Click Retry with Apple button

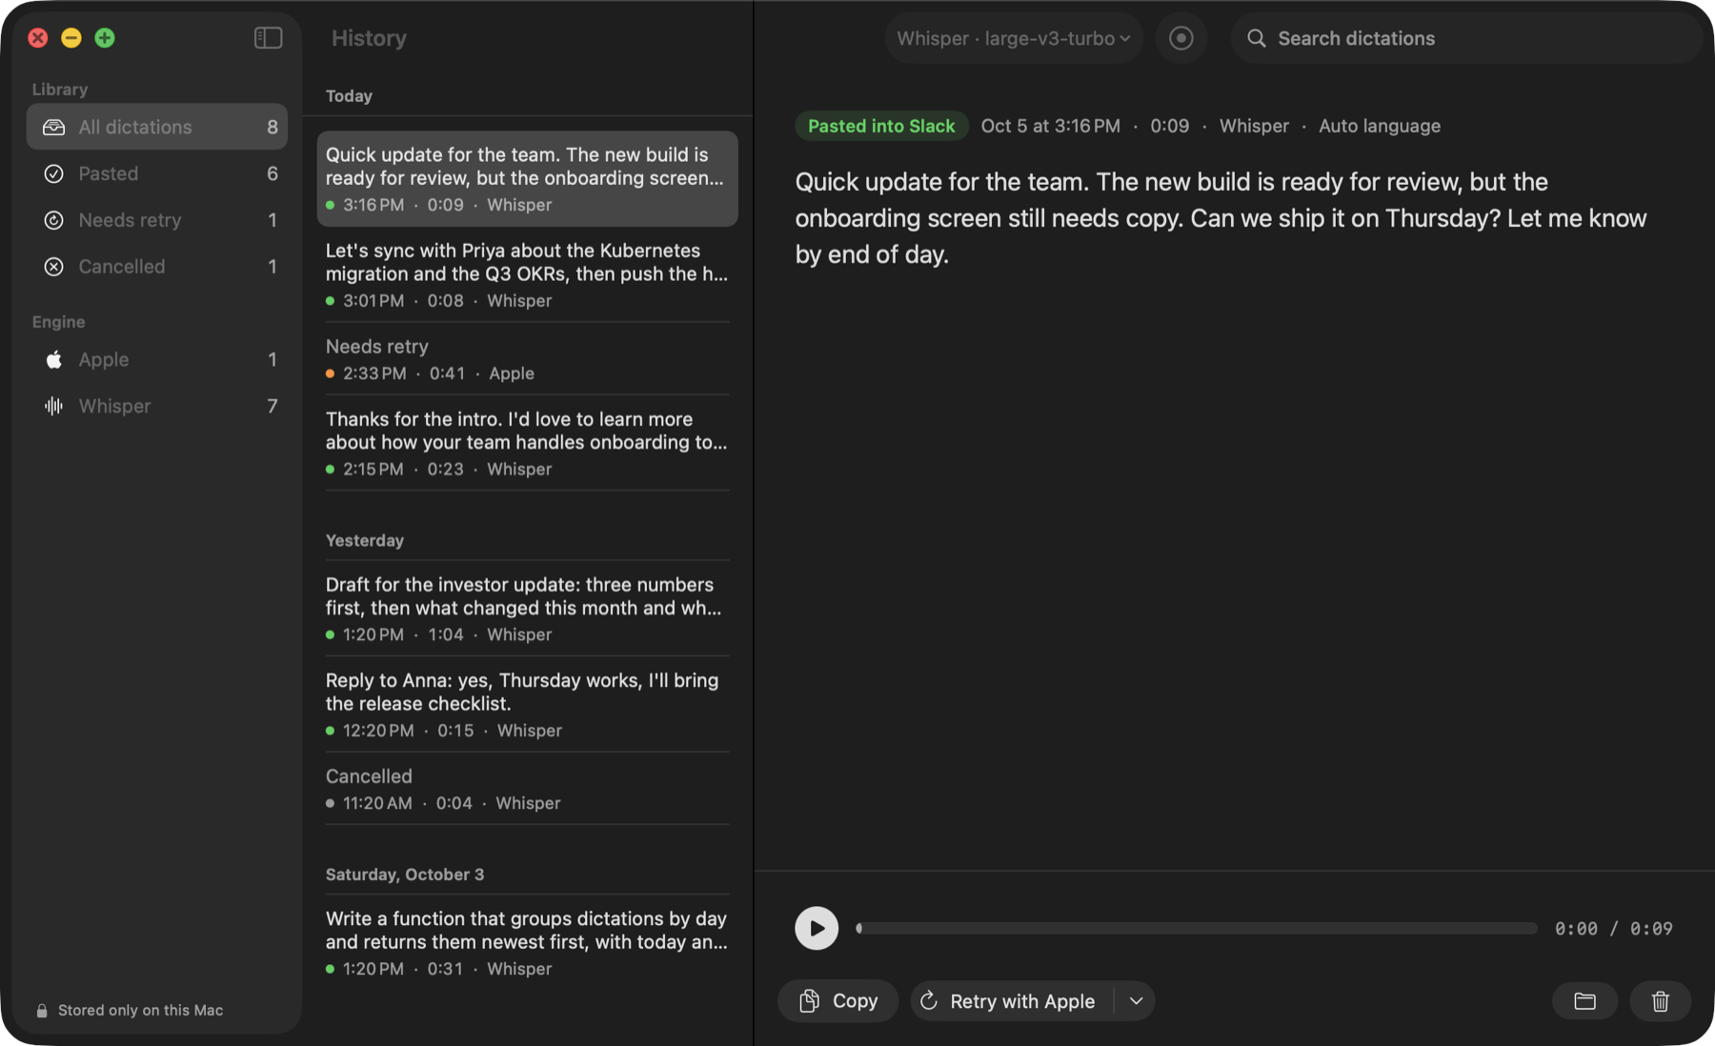click(1012, 1001)
